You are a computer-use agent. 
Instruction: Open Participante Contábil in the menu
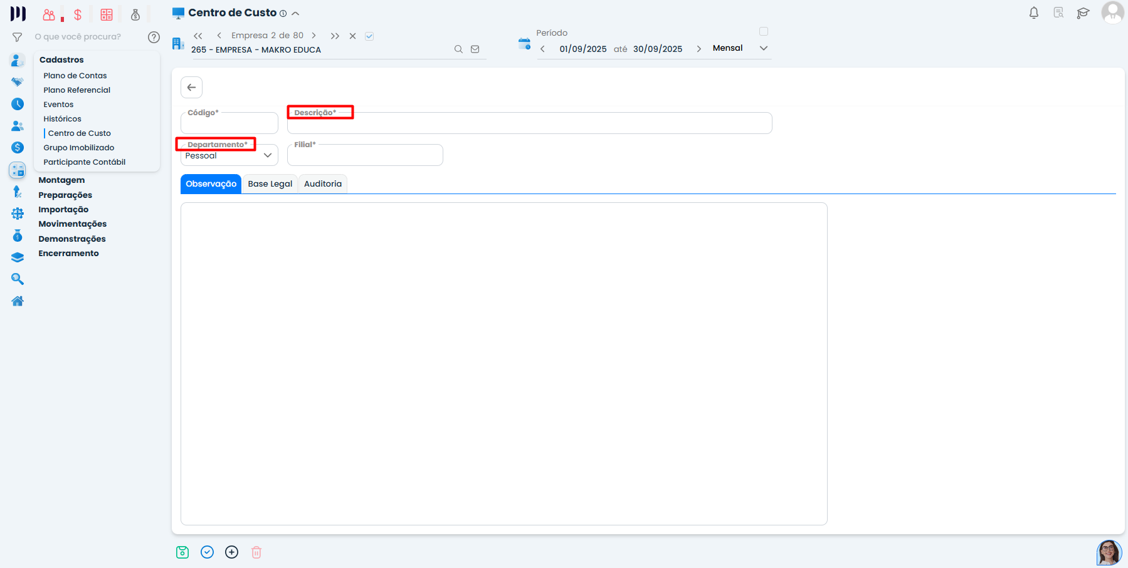85,162
